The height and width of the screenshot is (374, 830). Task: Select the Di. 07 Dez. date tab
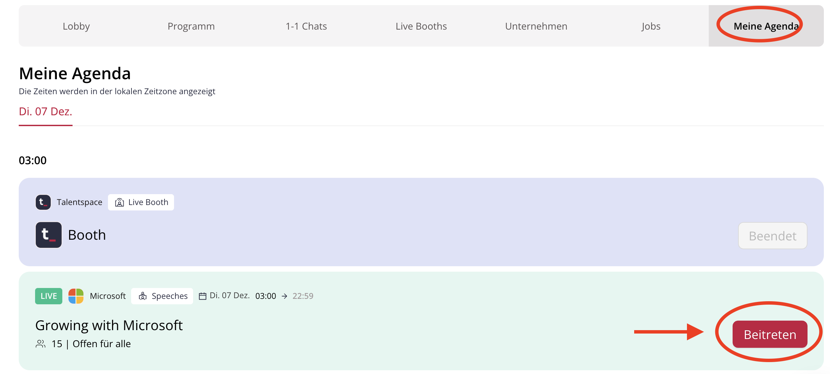pos(46,112)
